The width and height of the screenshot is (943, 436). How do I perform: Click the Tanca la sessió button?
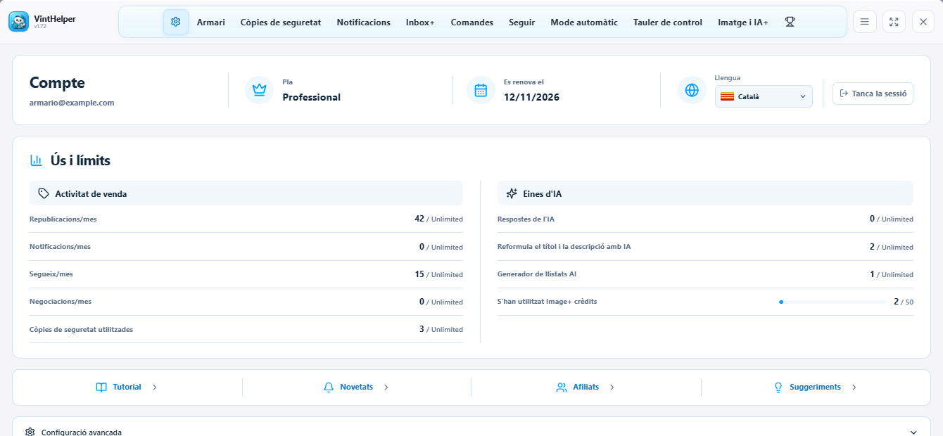tap(873, 94)
